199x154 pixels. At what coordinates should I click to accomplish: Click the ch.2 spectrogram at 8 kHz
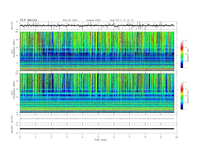coord(97,81)
